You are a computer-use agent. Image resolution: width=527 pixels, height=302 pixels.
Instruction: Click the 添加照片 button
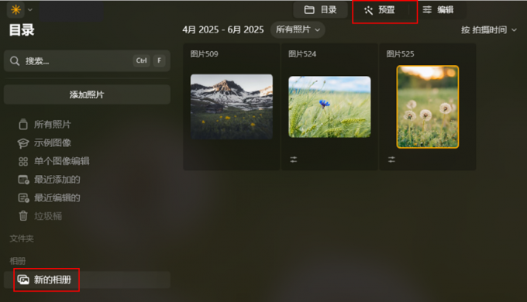click(x=87, y=94)
